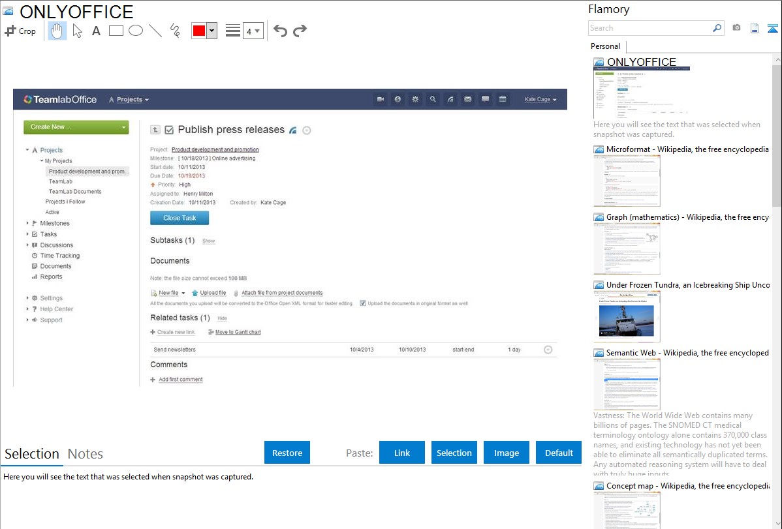Click the Paste Default button

point(559,453)
